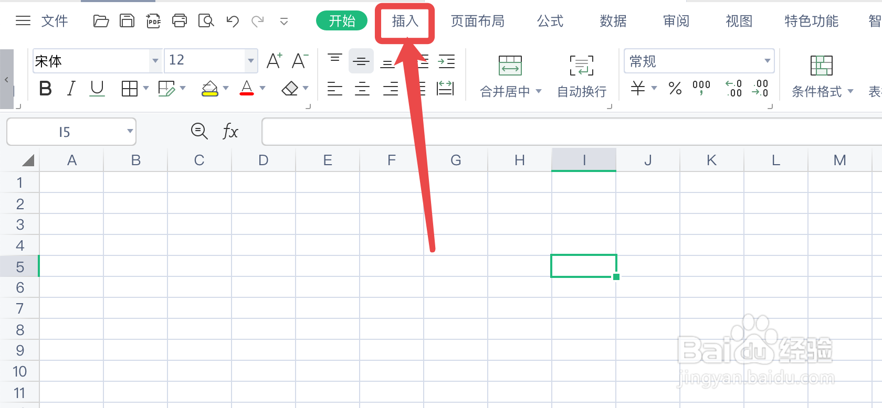Switch to 页面布局 tab
The width and height of the screenshot is (882, 408).
(478, 21)
